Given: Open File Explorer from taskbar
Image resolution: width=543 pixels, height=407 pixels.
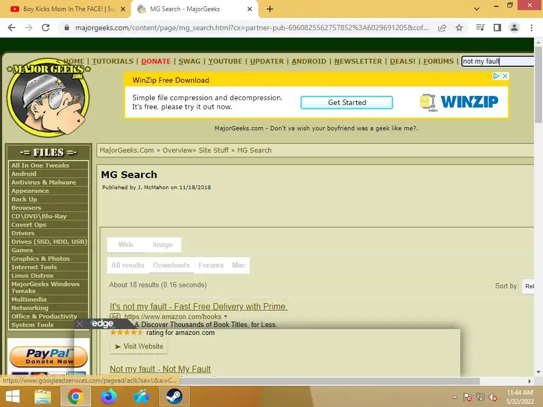Looking at the screenshot, I should point(42,396).
